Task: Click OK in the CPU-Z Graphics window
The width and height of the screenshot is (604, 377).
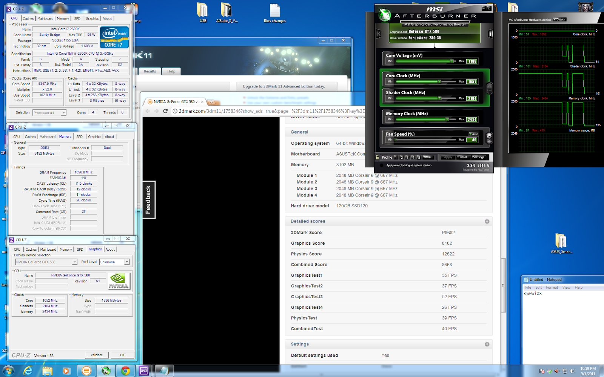Action: pos(122,355)
